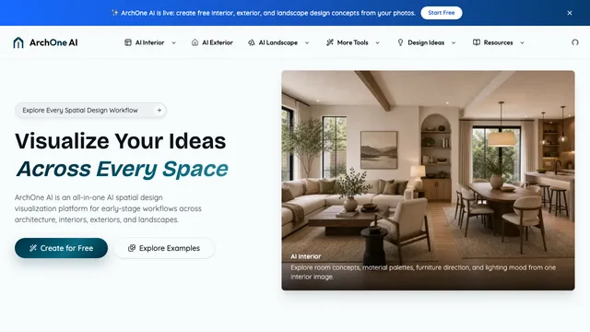This screenshot has height=332, width=590.
Task: Click the banner announcement text
Action: [x=268, y=13]
